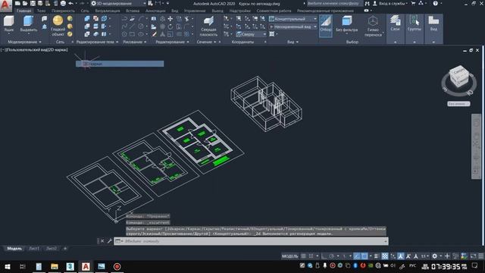This screenshot has height=273, width=485.
Task: Open the Help question mark icon
Action: click(435, 3)
